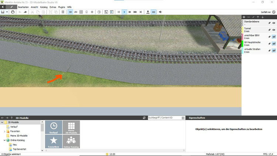Pause the simulation
Image resolution: width=277 pixels, height=156 pixels.
pyautogui.click(x=119, y=12)
